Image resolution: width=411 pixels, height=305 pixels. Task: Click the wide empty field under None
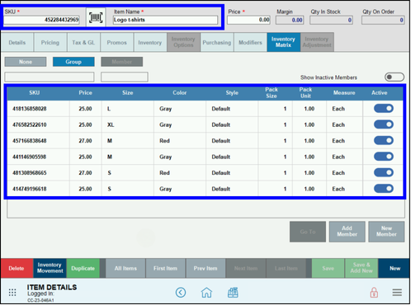(50, 77)
